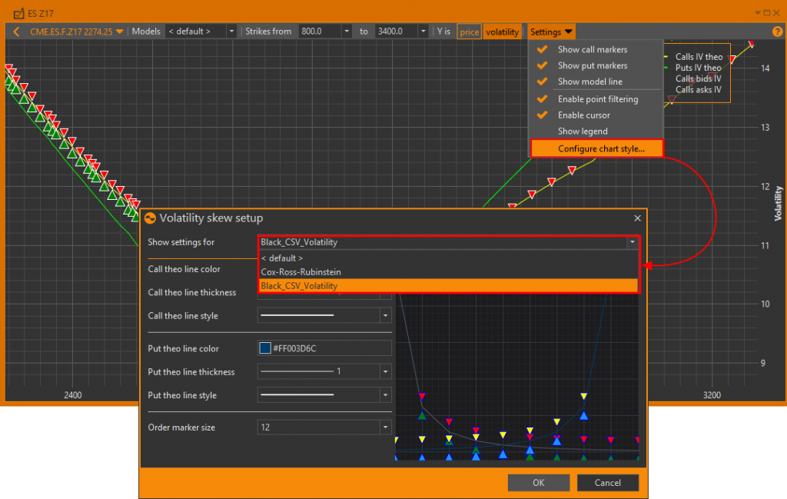
Task: Open the CME.ES.F.Z17 instrument dropdown
Action: [119, 32]
